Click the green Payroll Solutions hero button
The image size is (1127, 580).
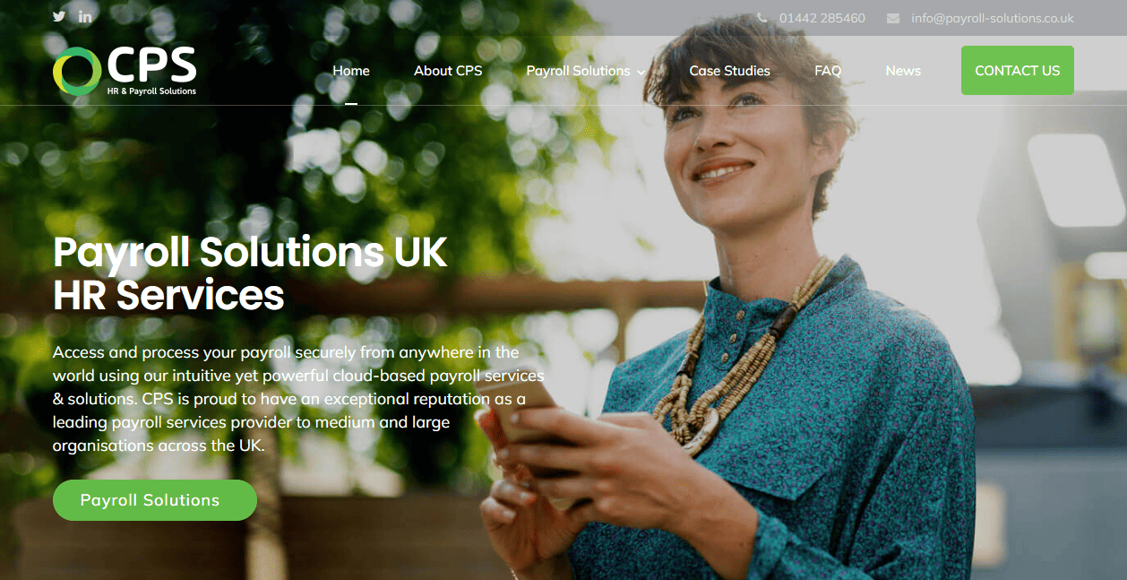click(x=155, y=500)
